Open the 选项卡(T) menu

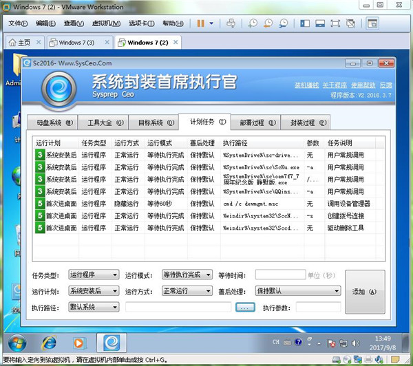click(x=141, y=23)
